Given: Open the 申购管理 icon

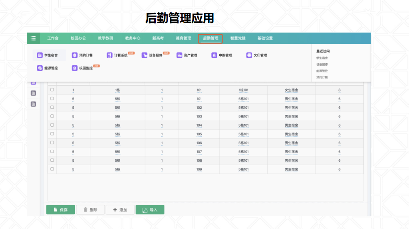Looking at the screenshot, I should (x=214, y=55).
